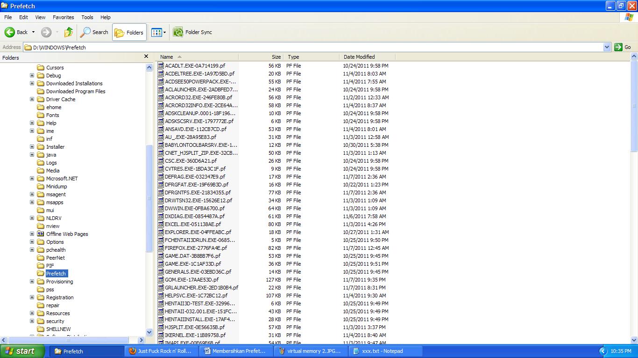Expand the java folder node
The width and height of the screenshot is (638, 358).
(32, 155)
